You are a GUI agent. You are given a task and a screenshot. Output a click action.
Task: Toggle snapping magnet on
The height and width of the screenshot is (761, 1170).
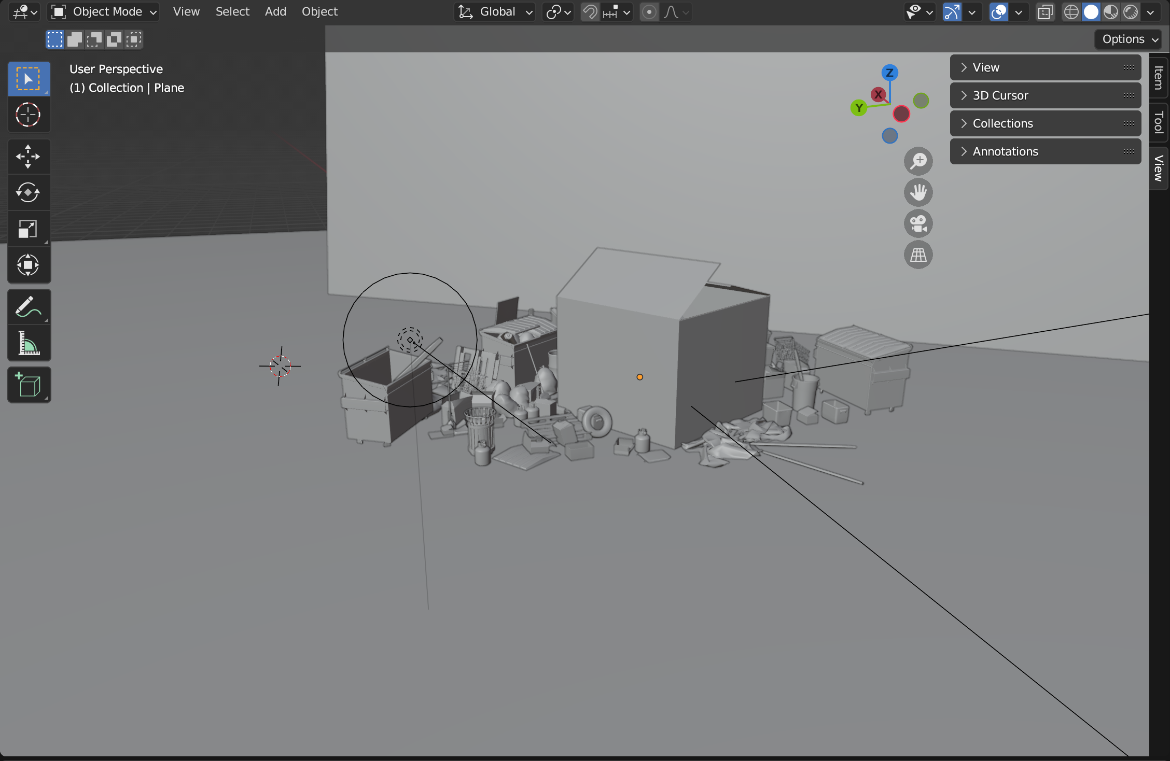pyautogui.click(x=590, y=12)
